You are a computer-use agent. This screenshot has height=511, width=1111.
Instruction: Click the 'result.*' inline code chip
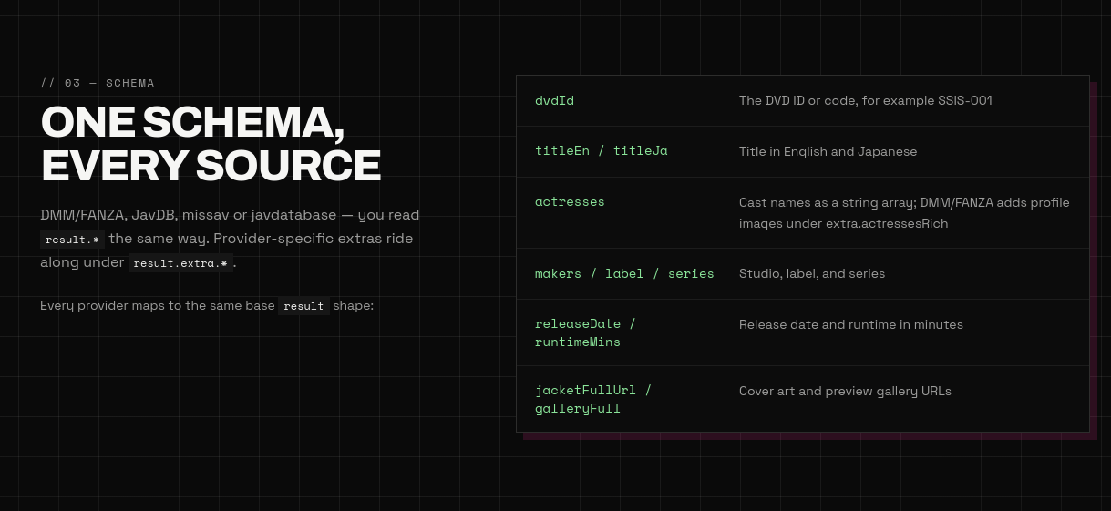click(x=73, y=240)
